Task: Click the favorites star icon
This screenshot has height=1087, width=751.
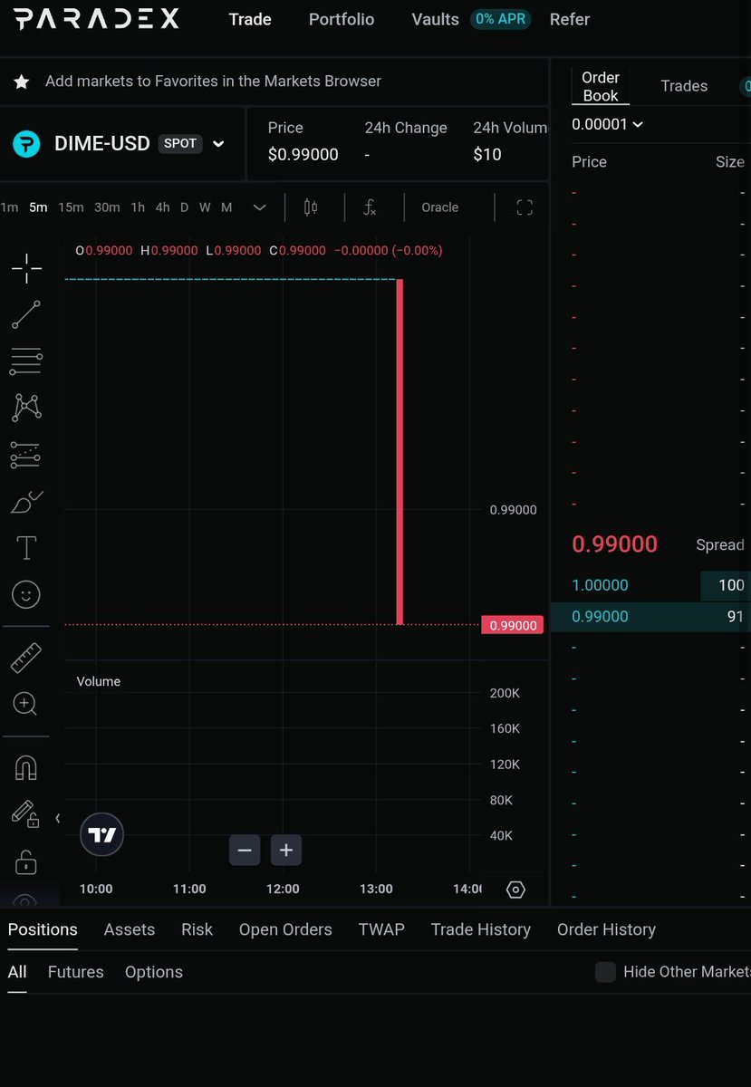Action: 21,82
